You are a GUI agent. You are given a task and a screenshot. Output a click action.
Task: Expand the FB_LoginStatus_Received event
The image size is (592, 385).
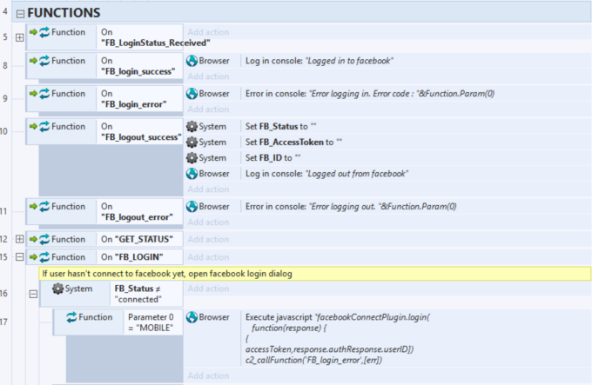20,37
